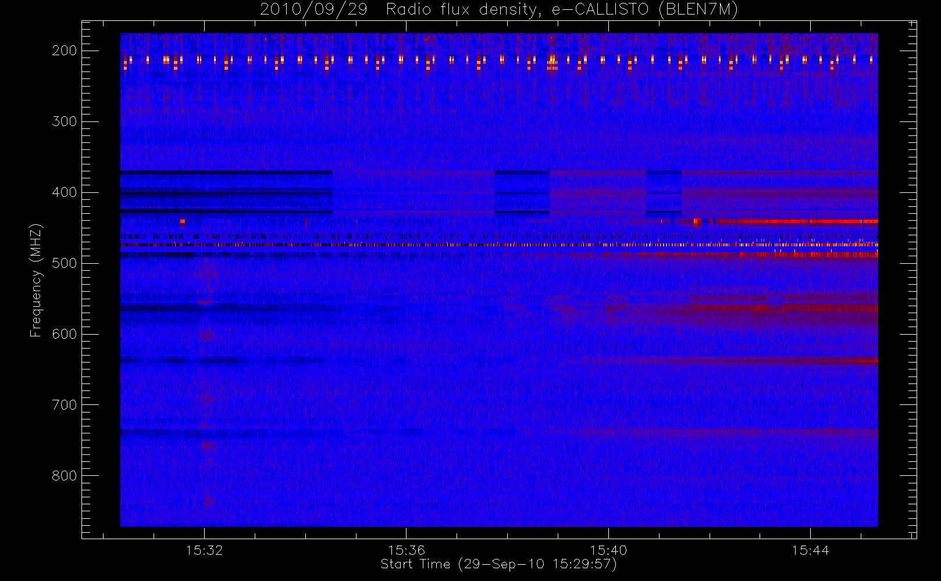Select the 700 frequency tick label

pos(65,405)
